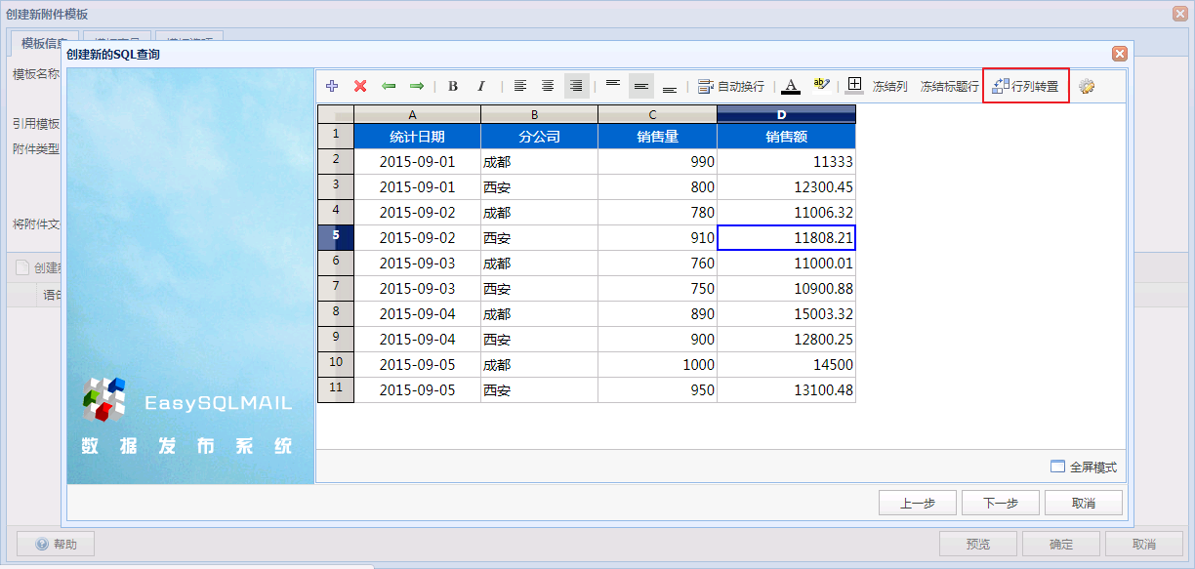This screenshot has width=1195, height=569.
Task: Select the sales quantity cell 1000
Action: [657, 365]
